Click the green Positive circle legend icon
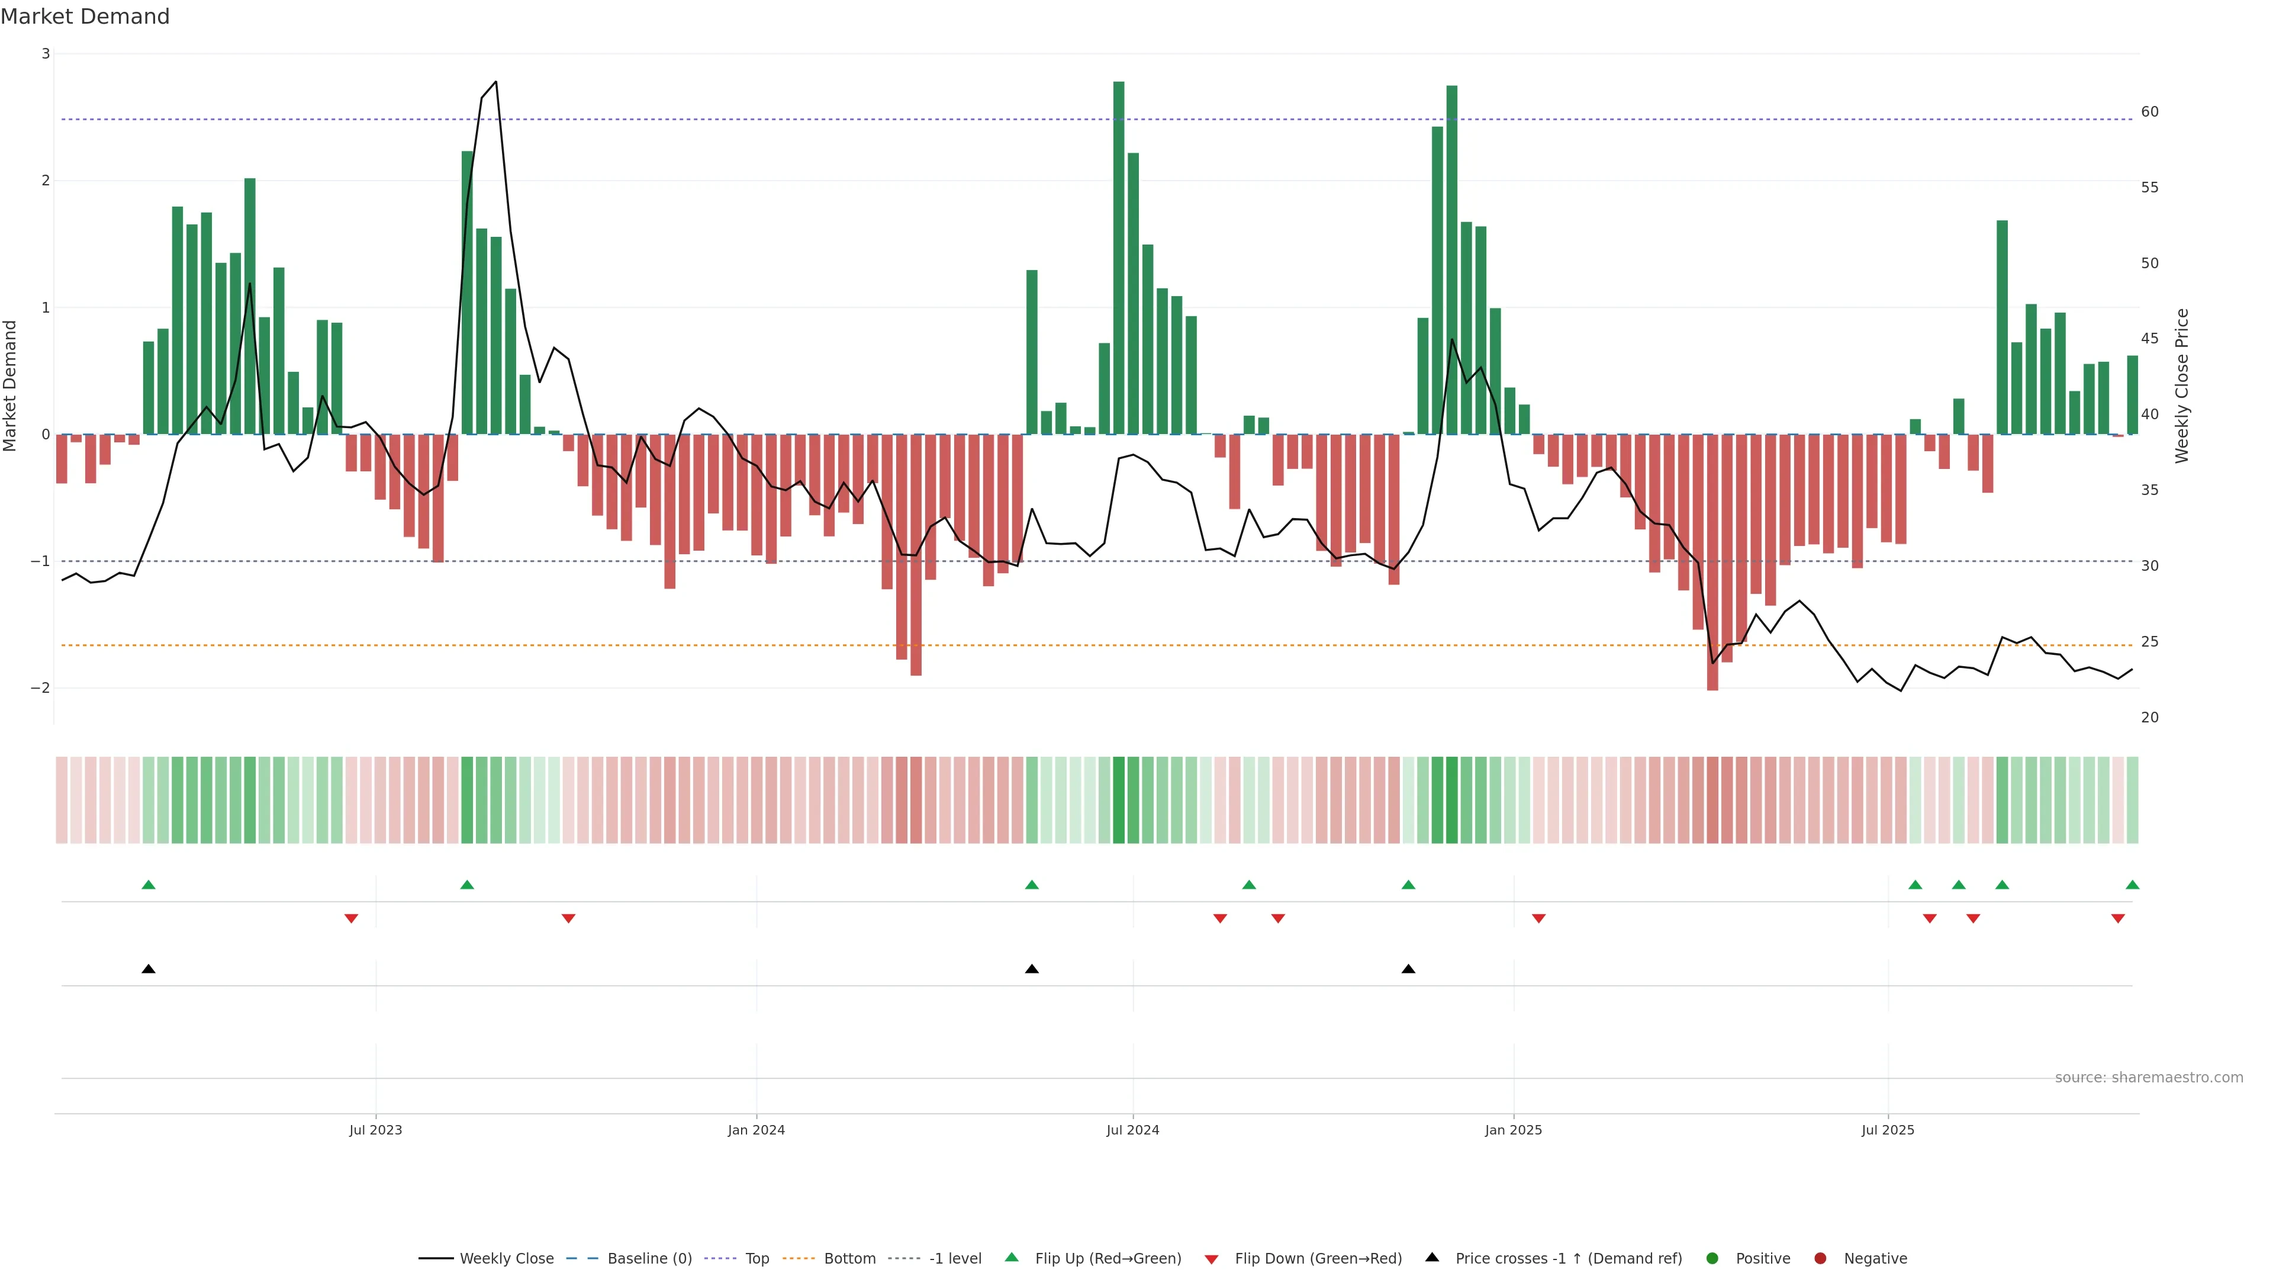The width and height of the screenshot is (2273, 1279). pyautogui.click(x=1712, y=1259)
